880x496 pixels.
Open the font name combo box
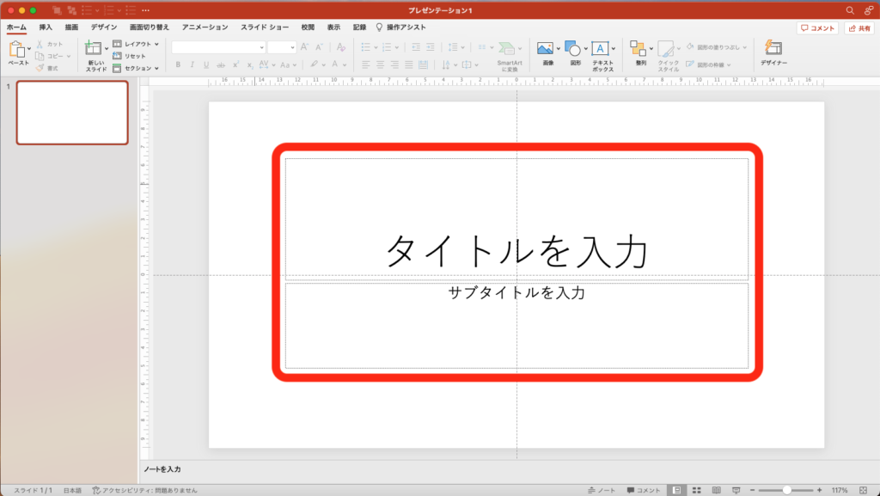tap(217, 47)
